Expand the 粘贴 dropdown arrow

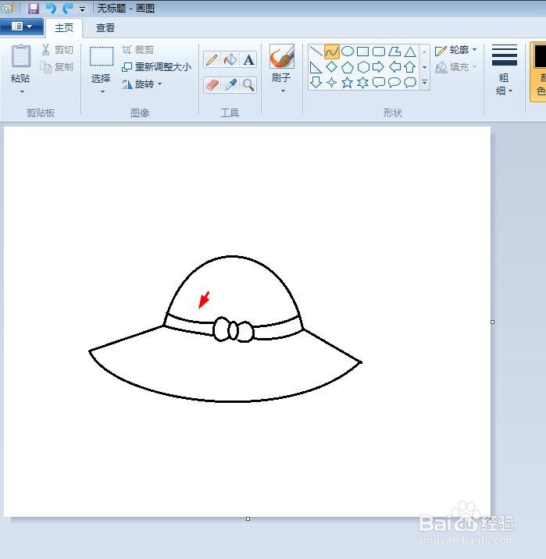[x=22, y=91]
